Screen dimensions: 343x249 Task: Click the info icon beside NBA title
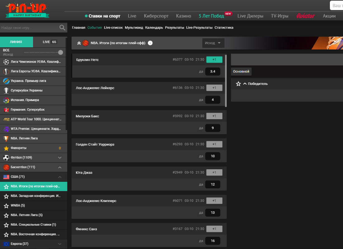click(150, 43)
